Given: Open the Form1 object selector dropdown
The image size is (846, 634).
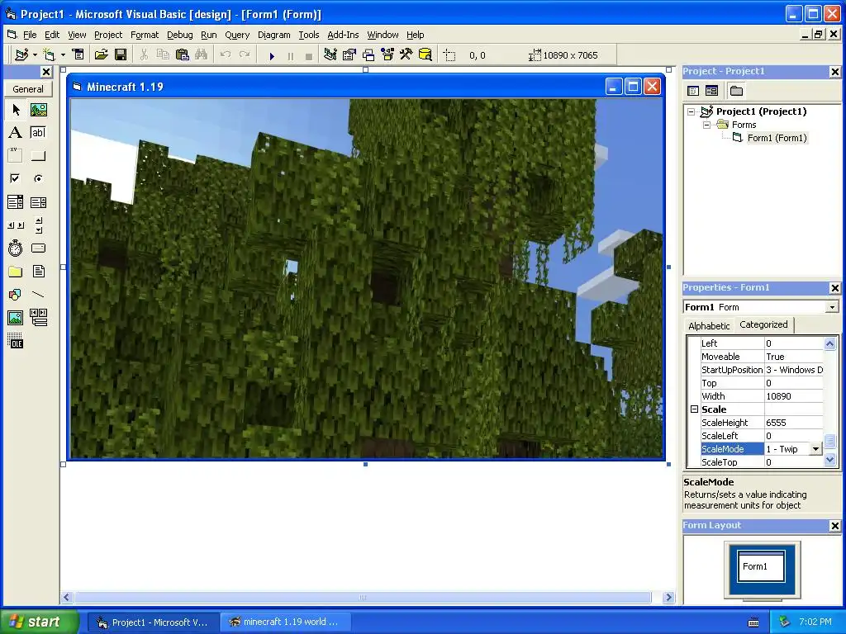Looking at the screenshot, I should (x=831, y=307).
